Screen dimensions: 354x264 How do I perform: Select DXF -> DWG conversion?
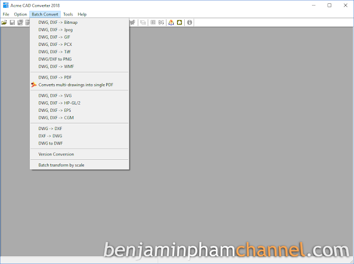[80, 136]
